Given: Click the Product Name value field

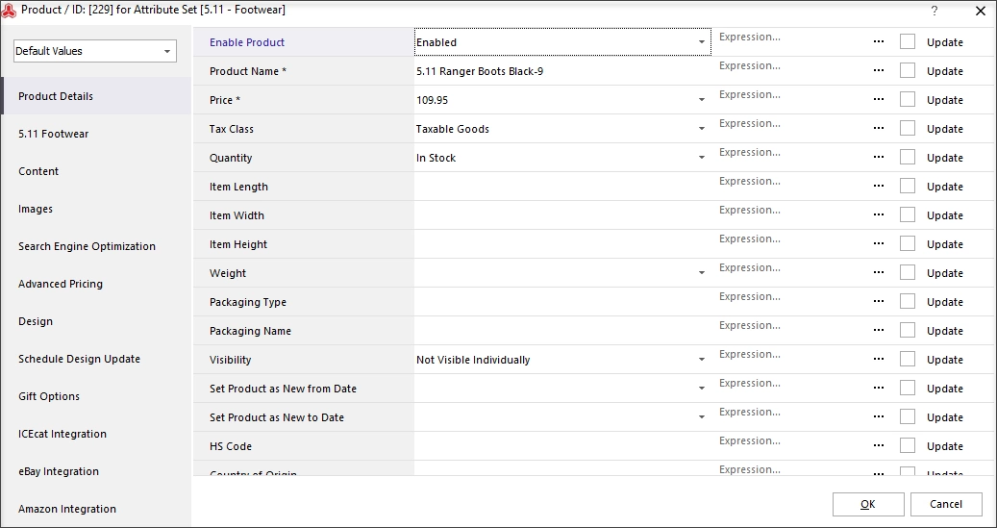Looking at the screenshot, I should pyautogui.click(x=562, y=71).
